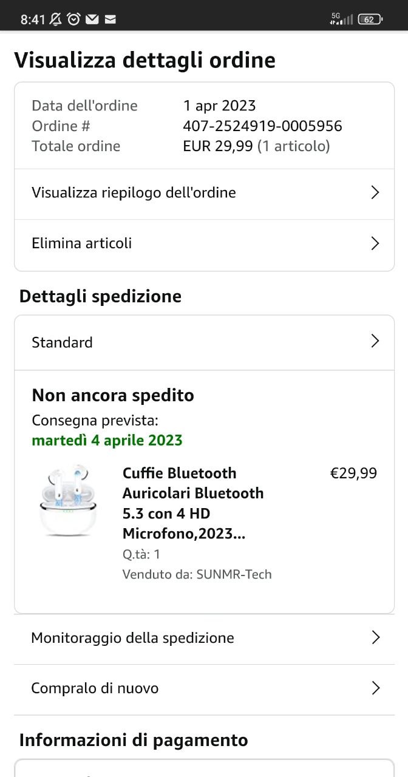The image size is (408, 777).
Task: Open Visualizza riepilogo dell'ordine chevron
Action: tap(375, 193)
